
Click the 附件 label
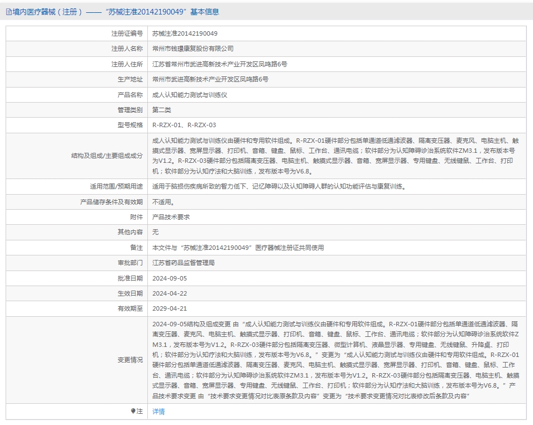pos(137,217)
